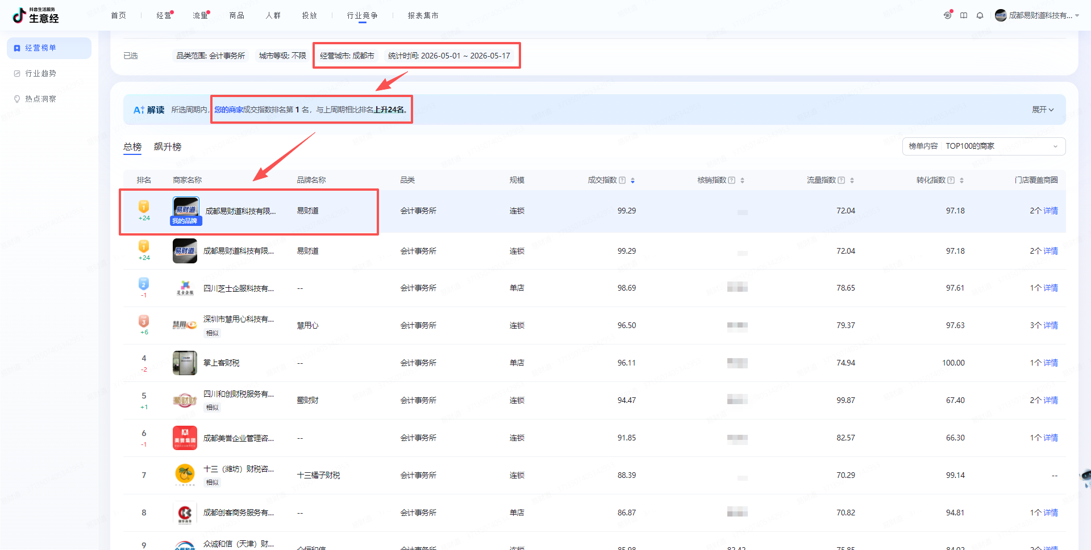Click the 四川和创财税 merchant logo
This screenshot has height=550, width=1091.
point(185,401)
